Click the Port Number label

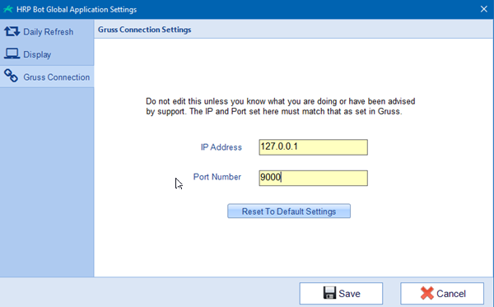click(x=217, y=177)
